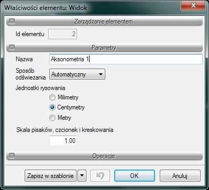Click the Jednostki rysowania label
209x190 pixels.
(x=40, y=88)
